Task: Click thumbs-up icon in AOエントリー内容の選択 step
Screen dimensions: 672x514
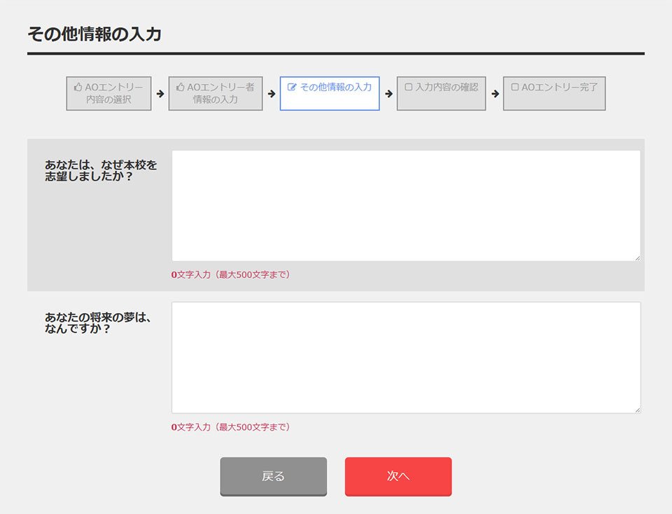Action: 78,88
